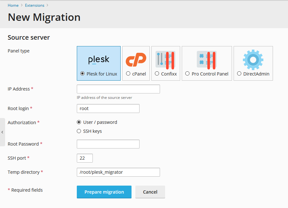Click the Pro Control Panel icon
The image size is (288, 208).
pos(206,60)
